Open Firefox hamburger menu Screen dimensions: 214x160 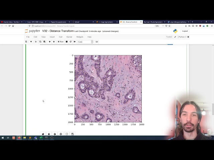(x=212, y=26)
